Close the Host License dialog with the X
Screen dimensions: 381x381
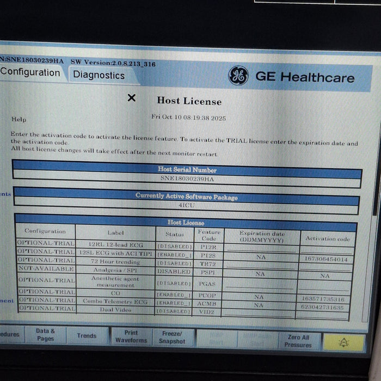(132, 98)
